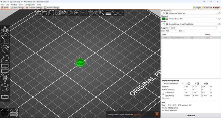Click the Delete selected object icon

click(x=46, y=12)
